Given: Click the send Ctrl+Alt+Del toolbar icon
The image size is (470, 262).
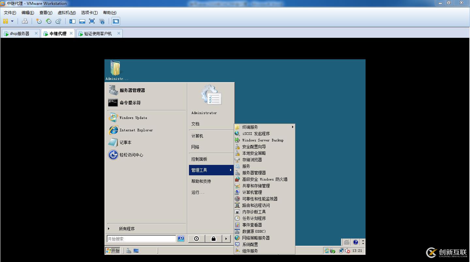Looking at the screenshot, I should 25,21.
